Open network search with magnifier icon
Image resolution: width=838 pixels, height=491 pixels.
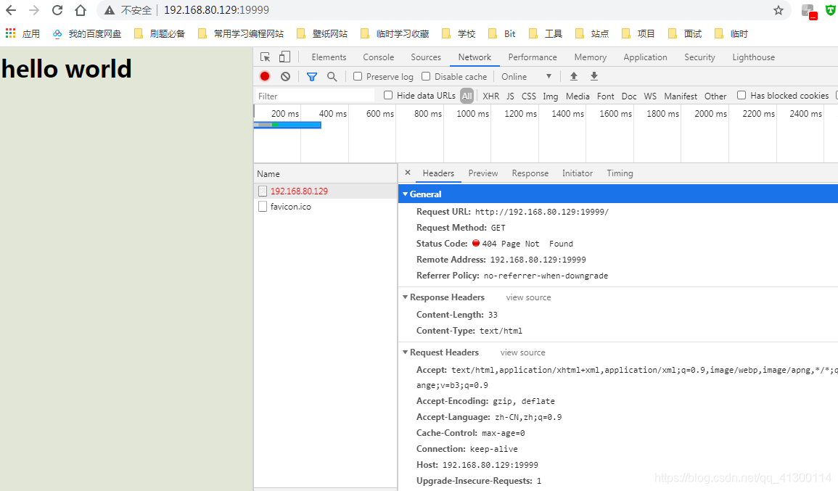[332, 76]
